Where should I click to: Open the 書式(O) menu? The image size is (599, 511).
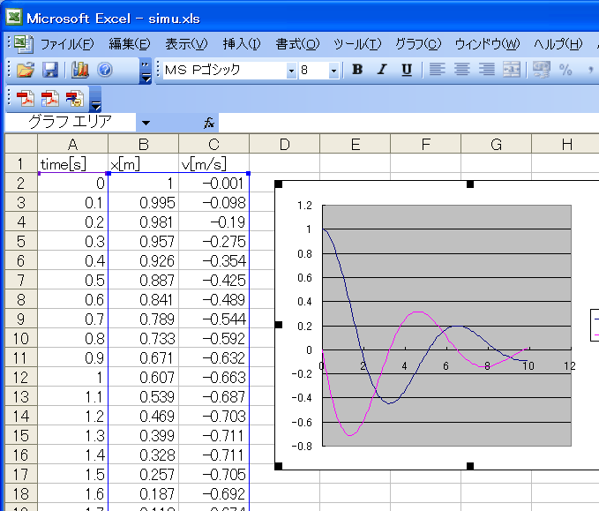pos(297,44)
